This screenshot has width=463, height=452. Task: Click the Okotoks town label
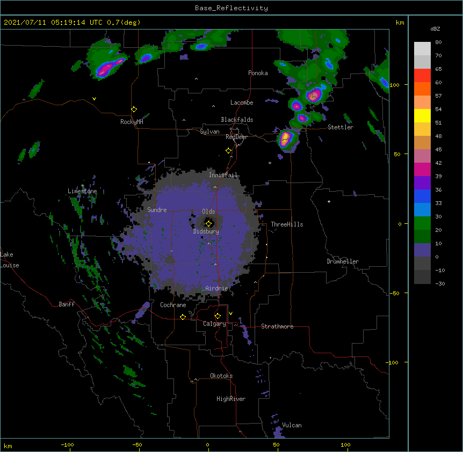pyautogui.click(x=221, y=376)
